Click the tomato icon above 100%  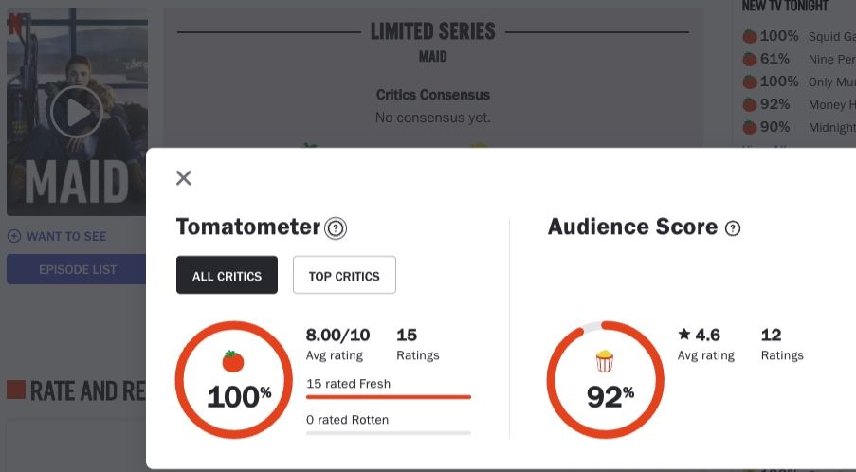[x=233, y=361]
